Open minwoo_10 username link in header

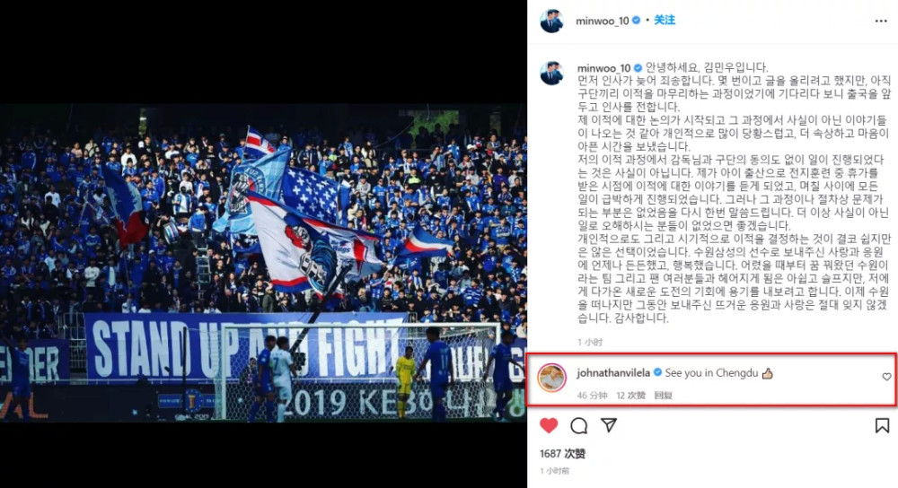(602, 21)
